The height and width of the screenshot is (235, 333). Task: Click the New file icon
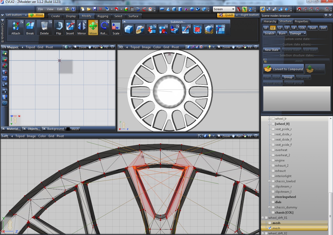tap(83, 9)
